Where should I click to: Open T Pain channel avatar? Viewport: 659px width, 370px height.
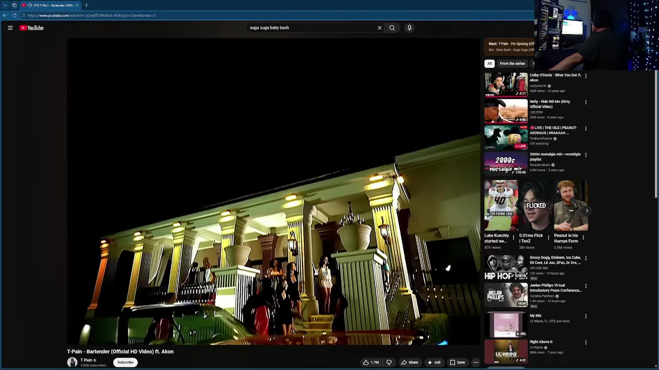72,362
